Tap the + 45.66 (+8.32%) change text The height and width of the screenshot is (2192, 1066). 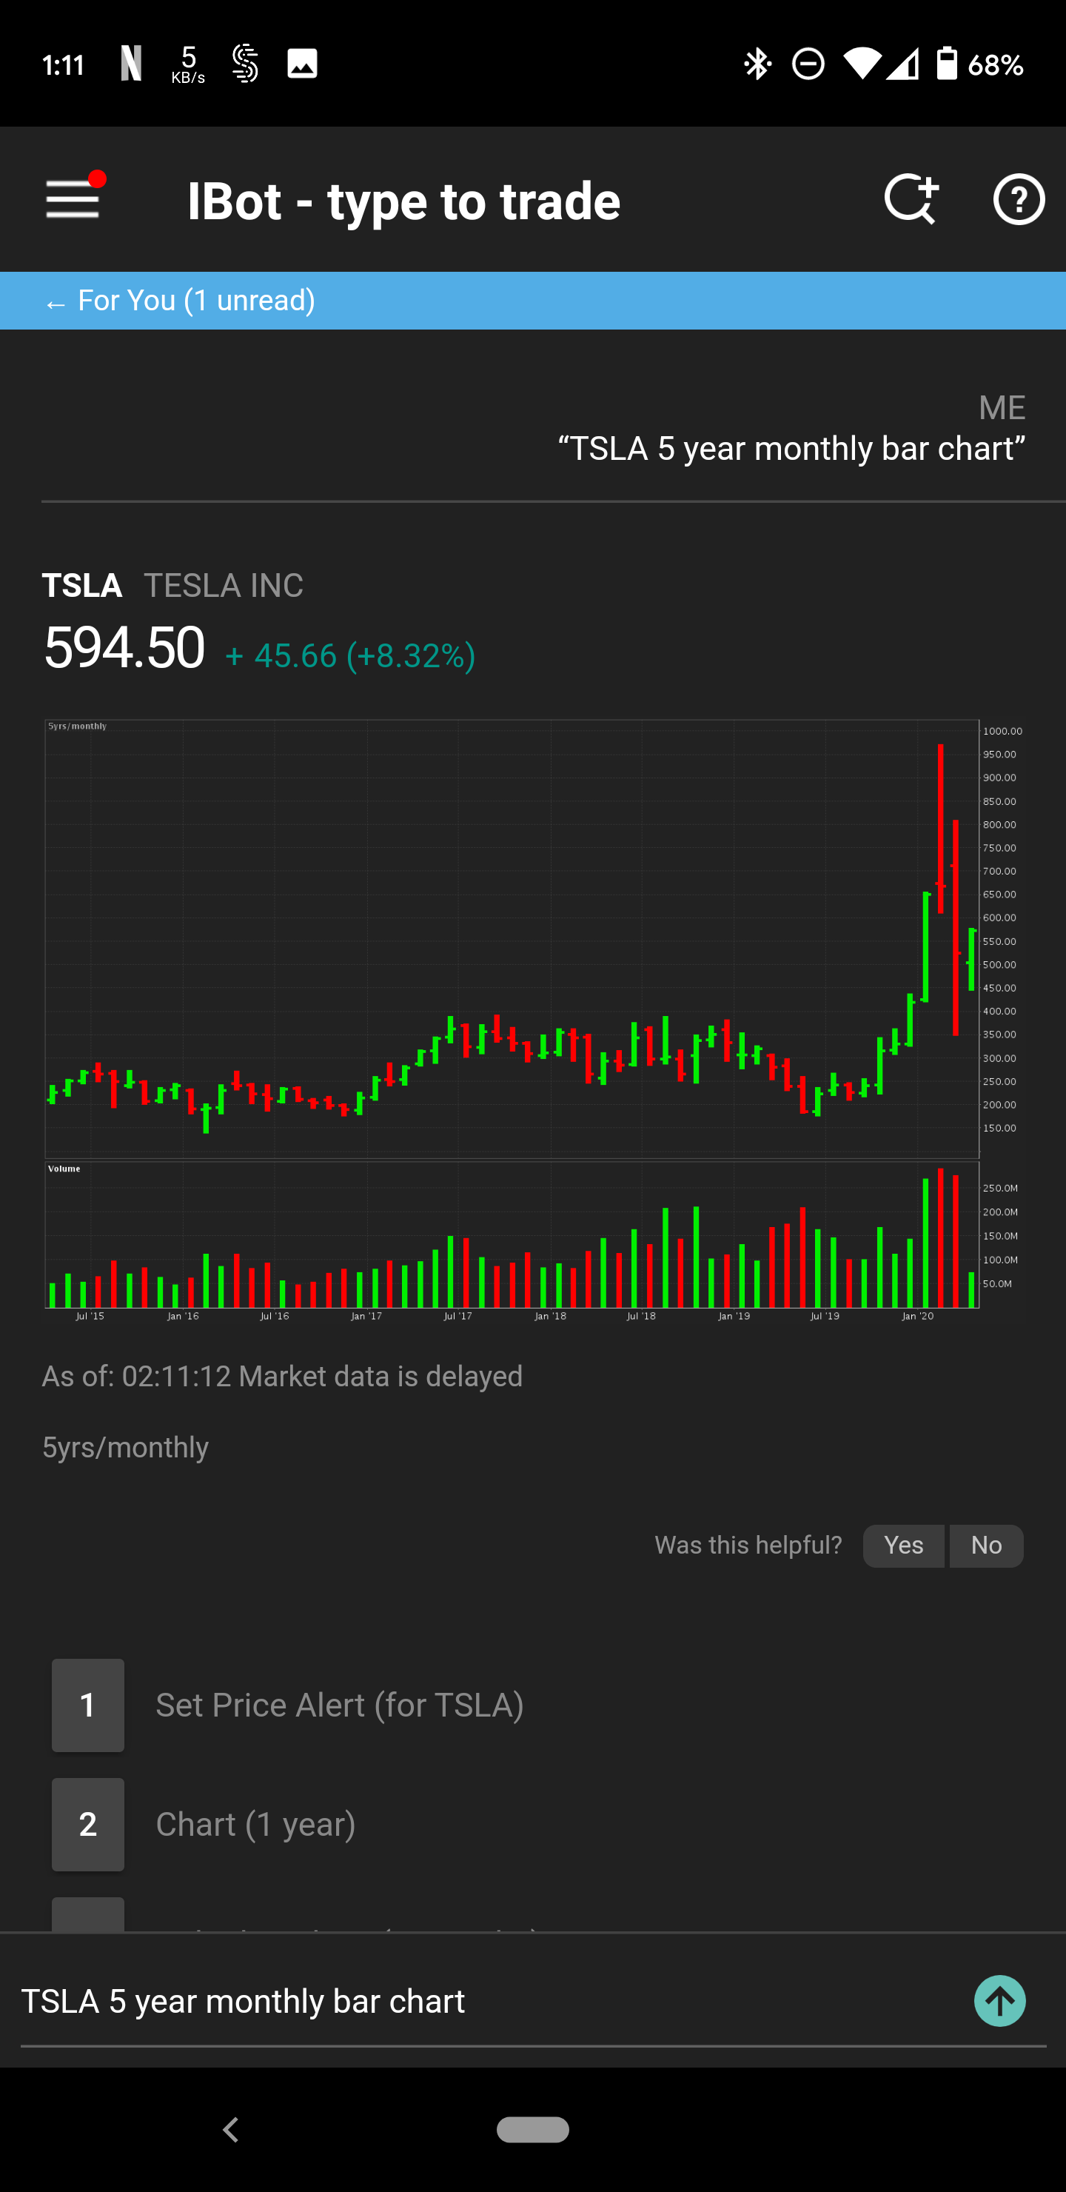click(349, 656)
